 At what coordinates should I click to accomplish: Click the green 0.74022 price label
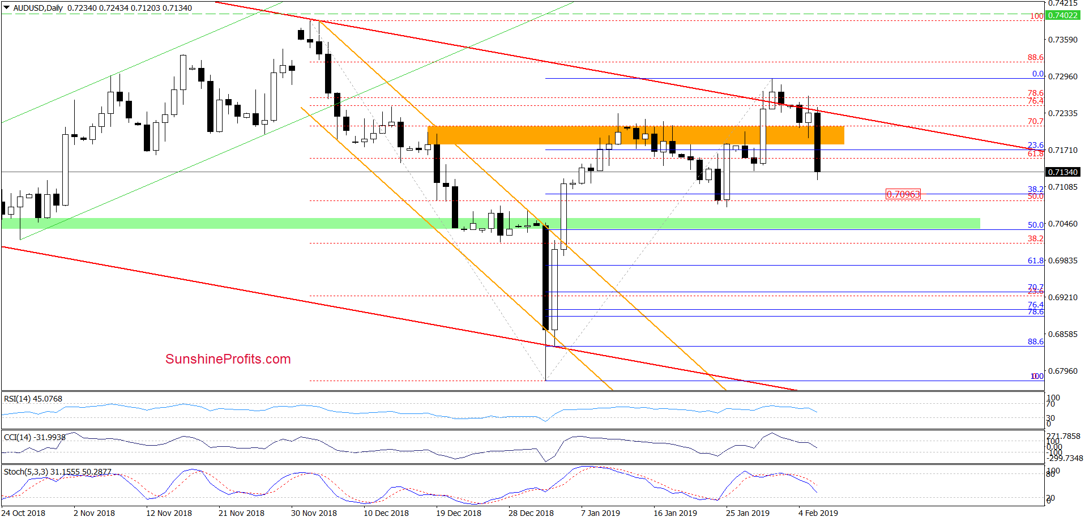(x=1063, y=15)
